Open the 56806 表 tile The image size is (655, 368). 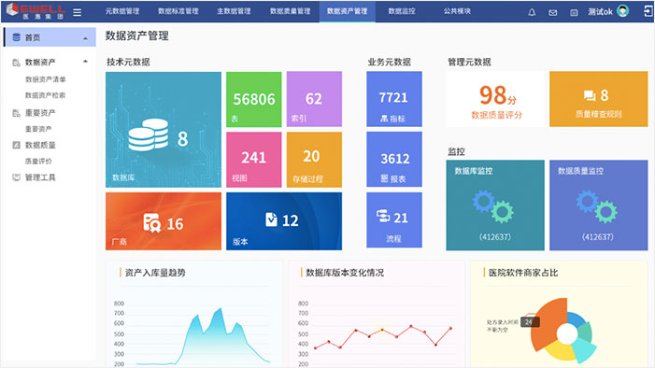254,99
